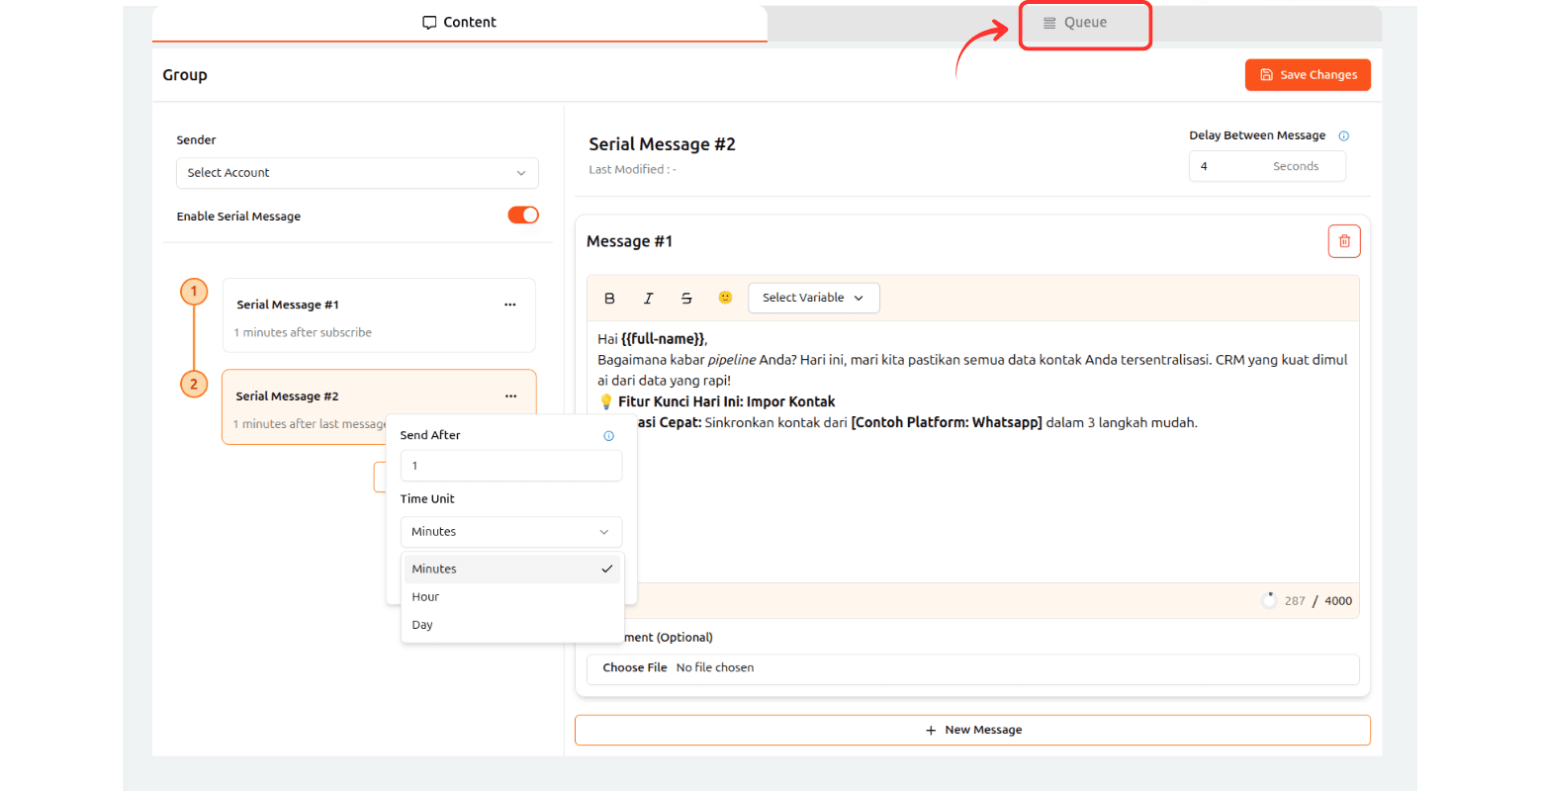Open Serial Message #2 options menu
The image size is (1543, 791).
(510, 396)
